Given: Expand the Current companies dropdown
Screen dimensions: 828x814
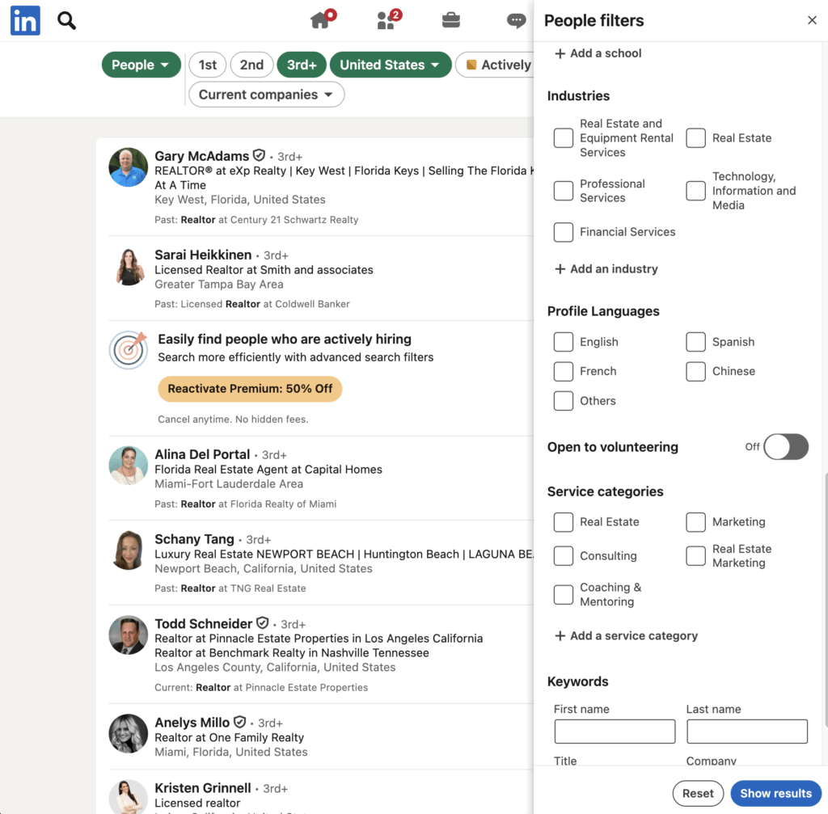Looking at the screenshot, I should tap(266, 95).
